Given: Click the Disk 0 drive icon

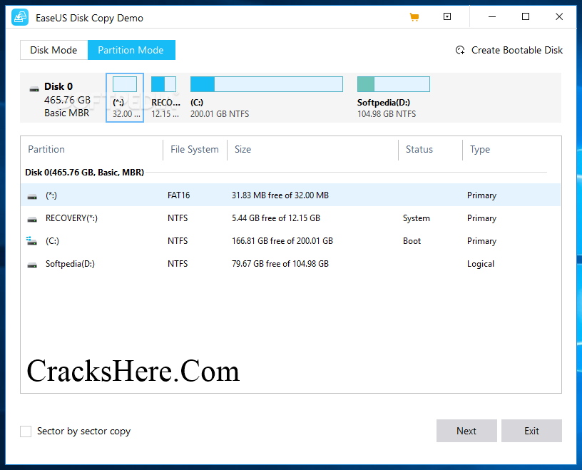Looking at the screenshot, I should [34, 88].
